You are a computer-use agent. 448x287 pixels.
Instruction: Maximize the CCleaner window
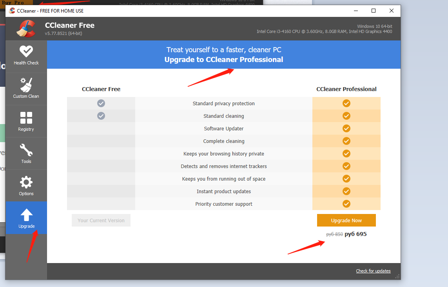[x=374, y=11]
